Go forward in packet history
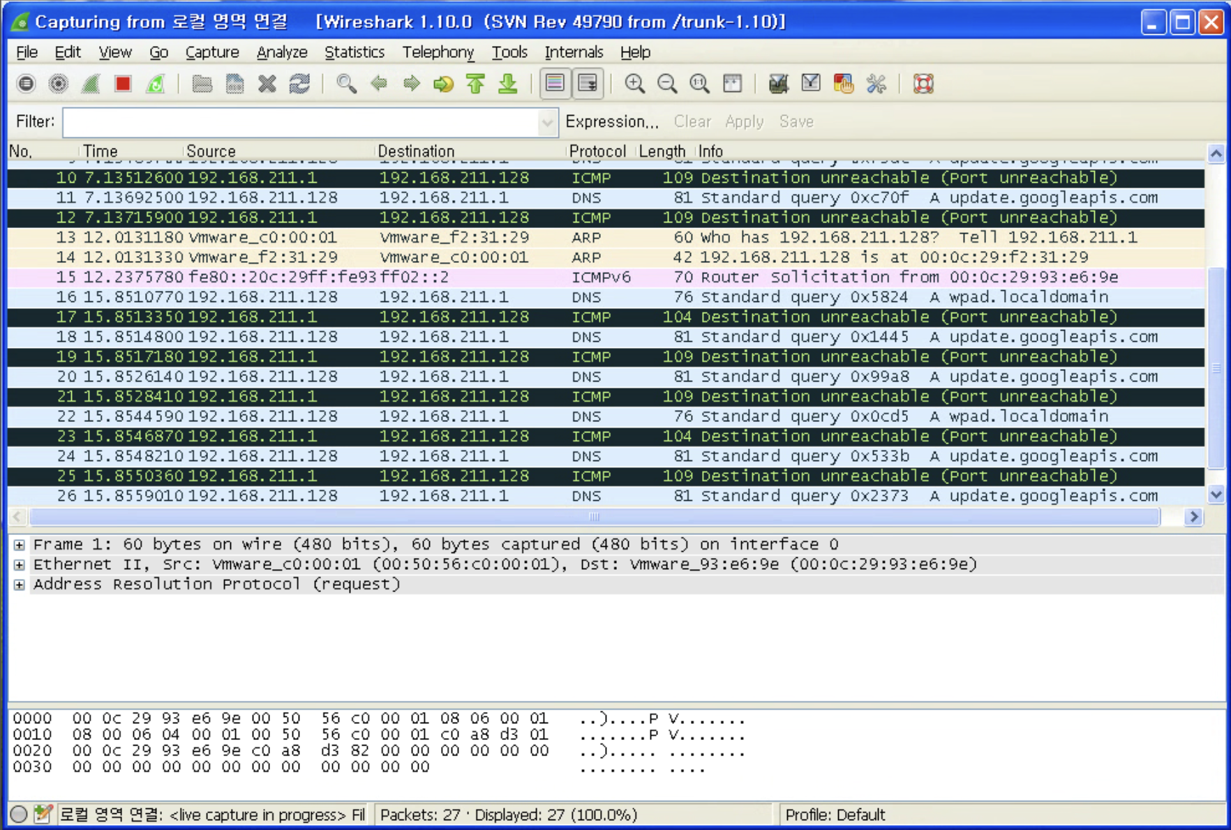 click(x=412, y=84)
